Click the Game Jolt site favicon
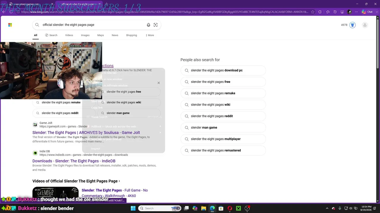 click(35, 125)
